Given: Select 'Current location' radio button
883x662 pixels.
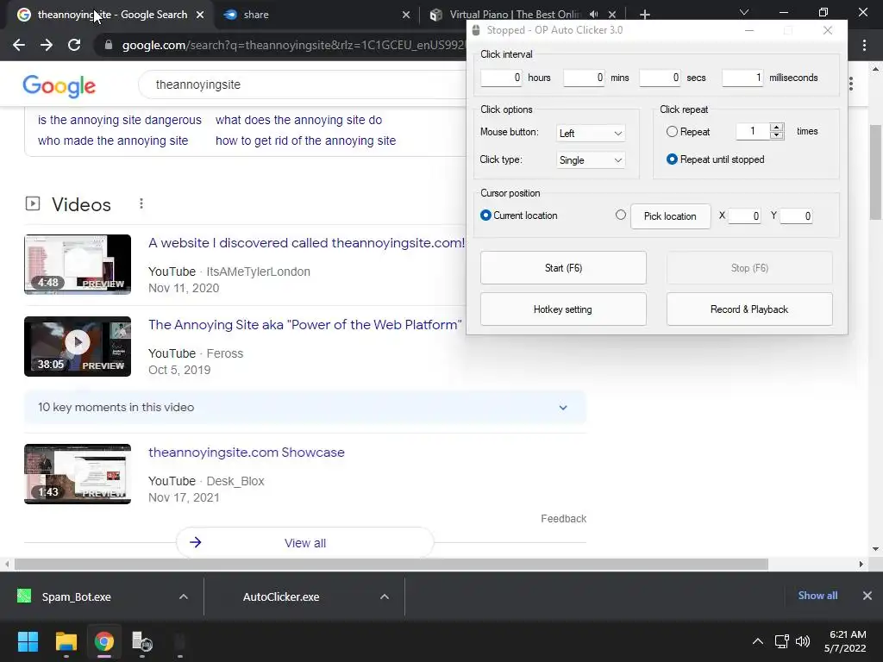Looking at the screenshot, I should point(485,215).
